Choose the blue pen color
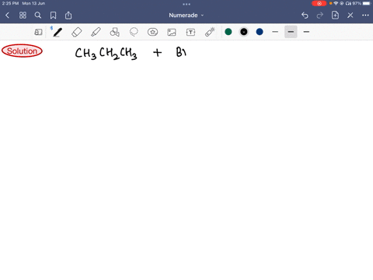Screen dimensions: 373x280 260,32
